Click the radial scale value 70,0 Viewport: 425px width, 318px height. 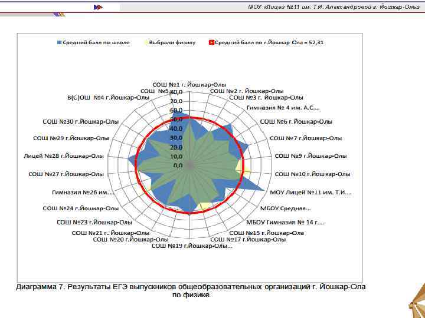coord(176,101)
